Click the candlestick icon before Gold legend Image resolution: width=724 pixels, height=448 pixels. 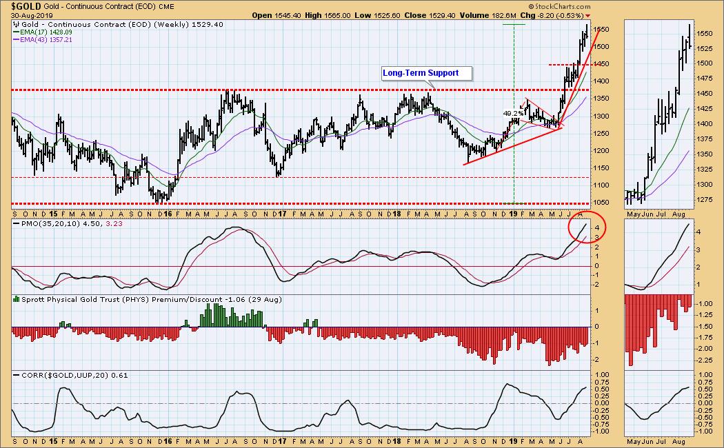point(16,24)
